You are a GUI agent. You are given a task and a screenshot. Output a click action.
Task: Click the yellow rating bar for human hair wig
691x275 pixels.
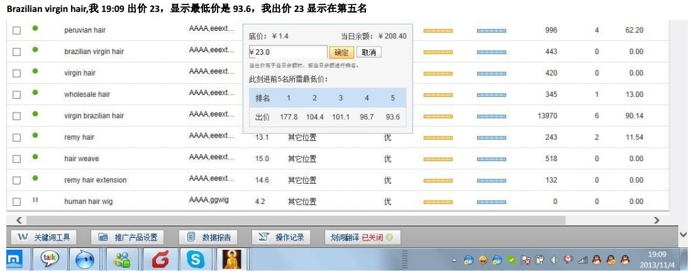click(438, 202)
